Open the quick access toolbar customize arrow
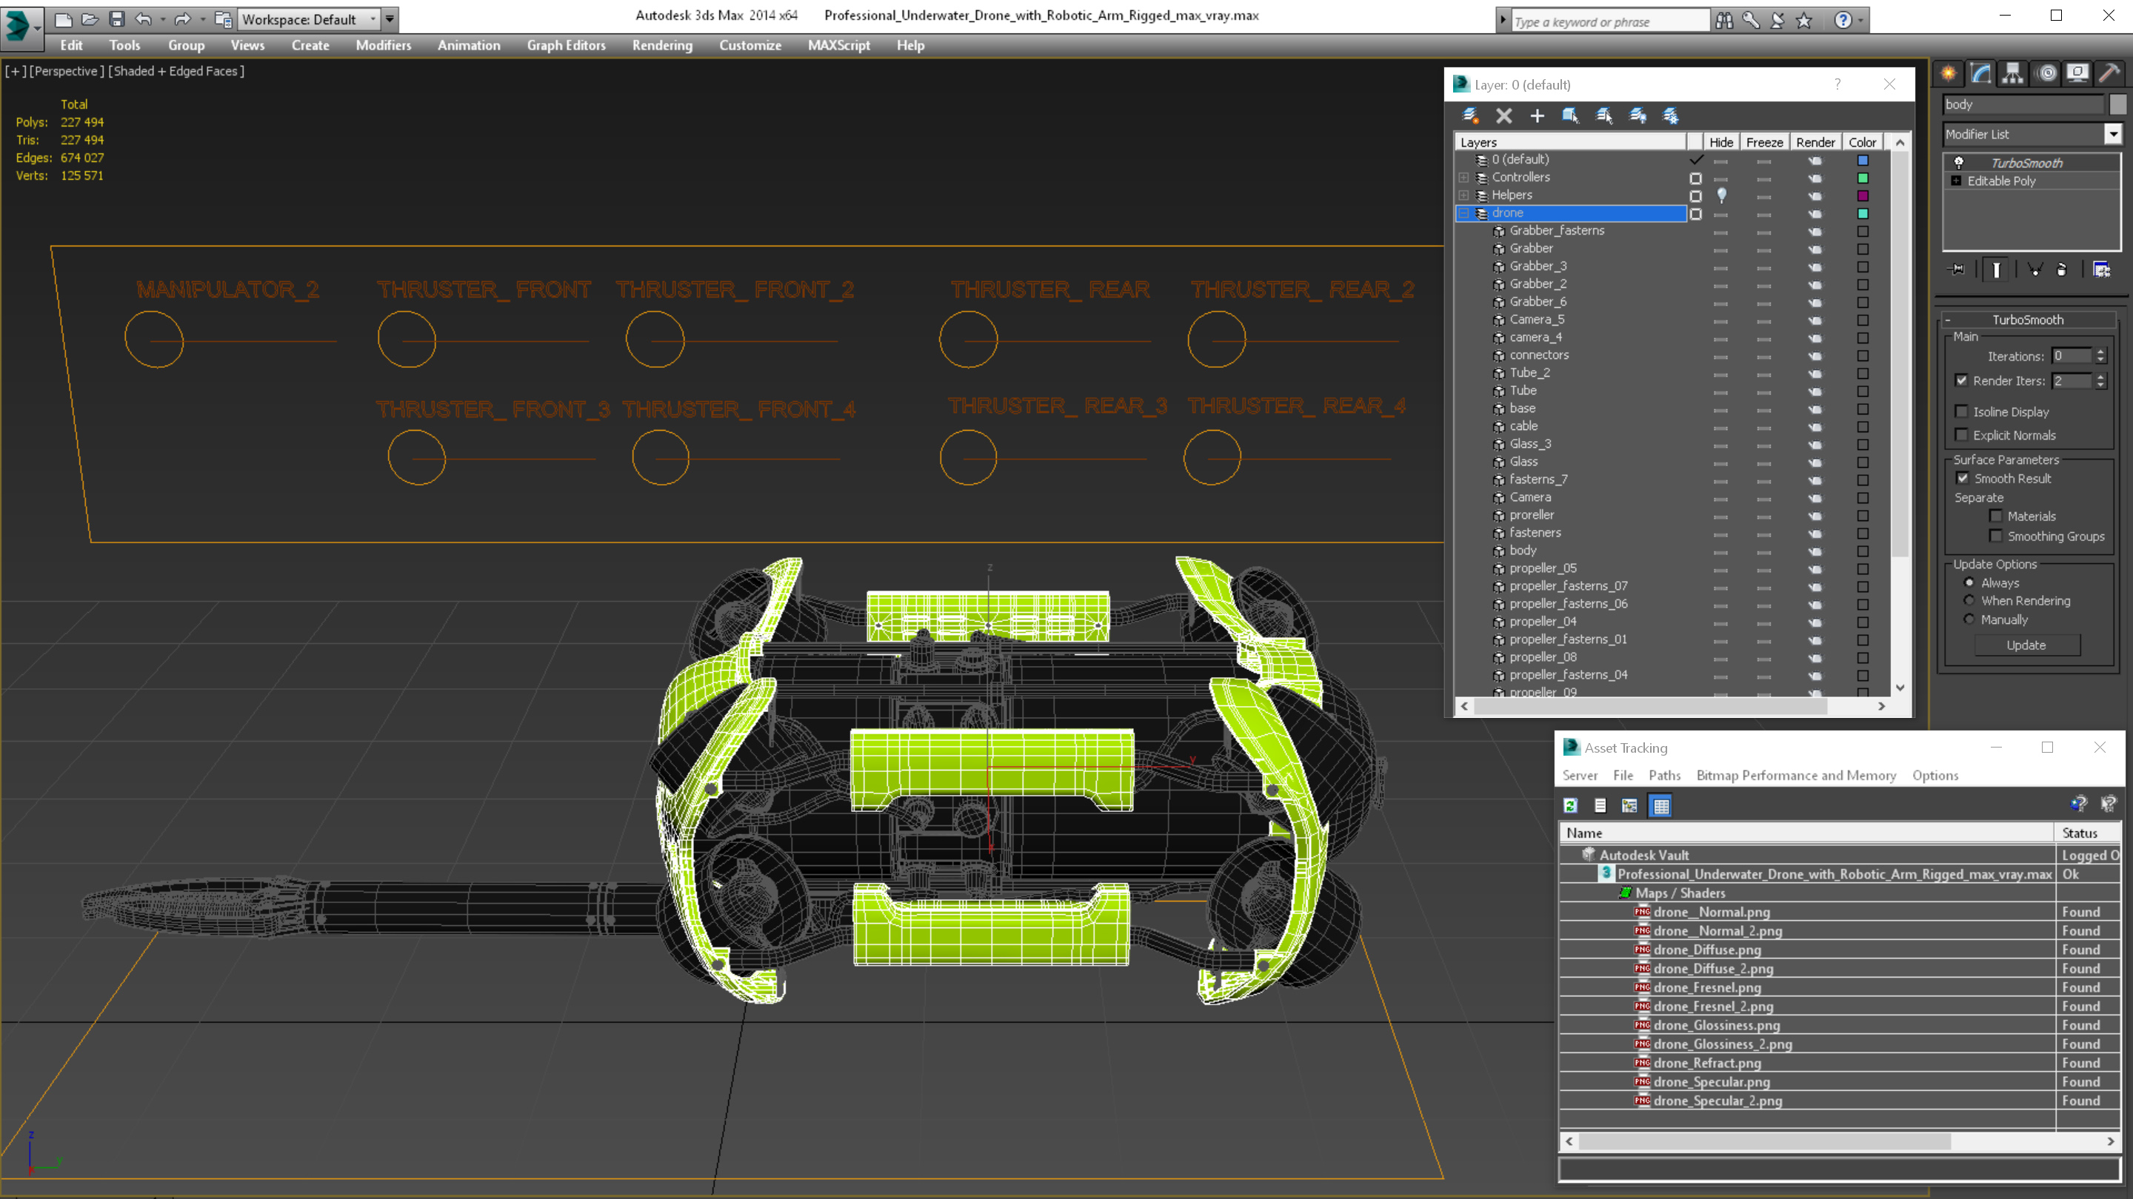Viewport: 2133px width, 1199px height. (390, 19)
